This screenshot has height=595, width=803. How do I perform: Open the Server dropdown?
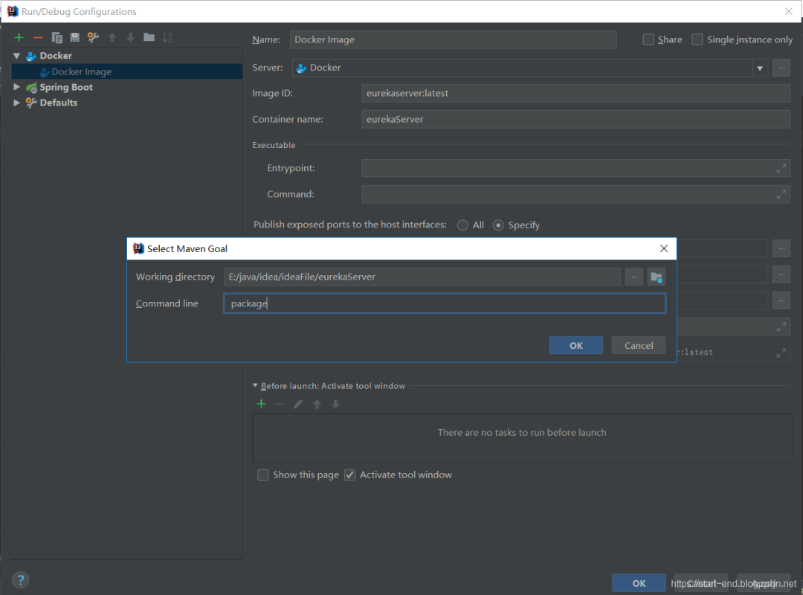(761, 68)
